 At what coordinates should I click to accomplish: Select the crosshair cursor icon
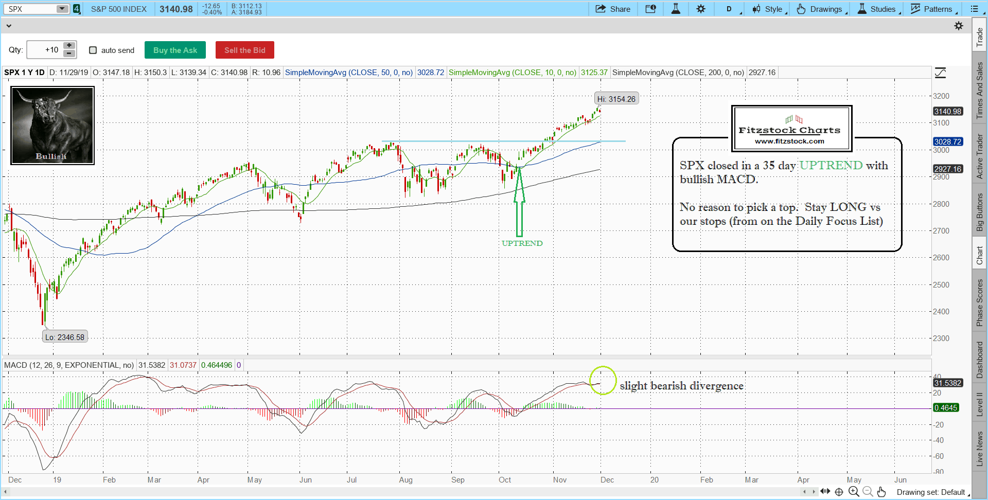pos(839,492)
